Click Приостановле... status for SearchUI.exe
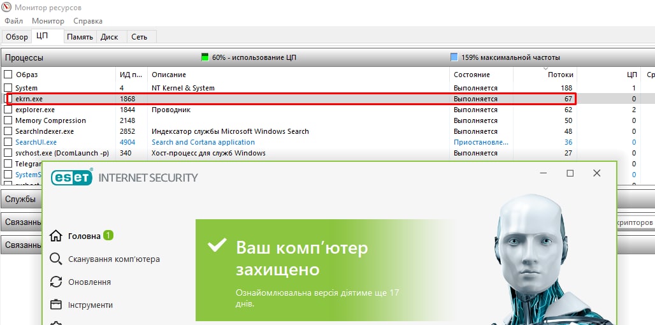Image resolution: width=655 pixels, height=325 pixels. tap(481, 142)
